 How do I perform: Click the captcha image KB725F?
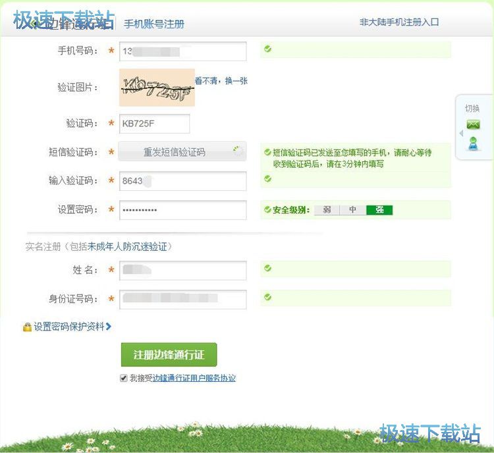point(157,88)
